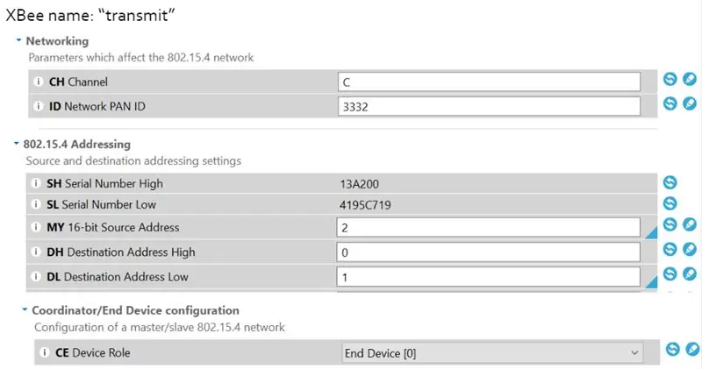Focus the MY 16-bit Source Address field
Viewport: 702px width, 369px height.
click(488, 227)
